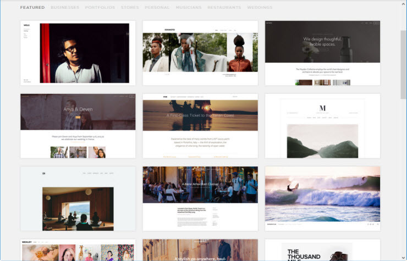This screenshot has width=407, height=261.
Task: Switch to RESTAURANTS templates tab
Action: click(224, 8)
